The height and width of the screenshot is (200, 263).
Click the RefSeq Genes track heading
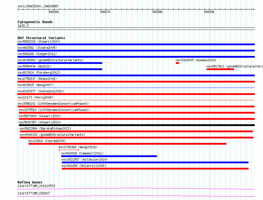(30, 182)
